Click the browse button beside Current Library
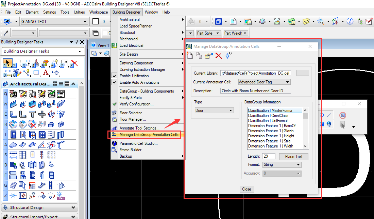Viewport: 374px width, 219px height. click(303, 73)
